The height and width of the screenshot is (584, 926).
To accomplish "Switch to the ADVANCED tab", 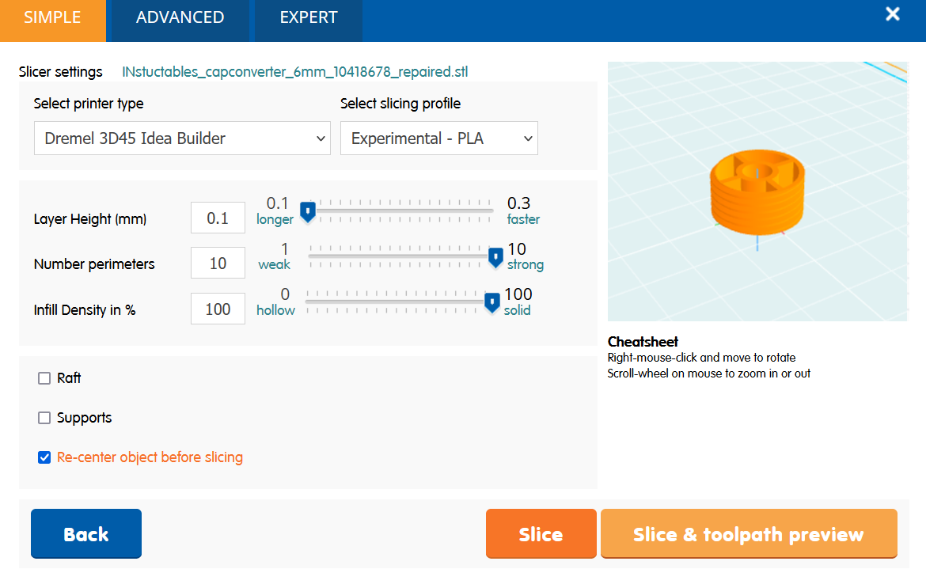I will (x=180, y=17).
